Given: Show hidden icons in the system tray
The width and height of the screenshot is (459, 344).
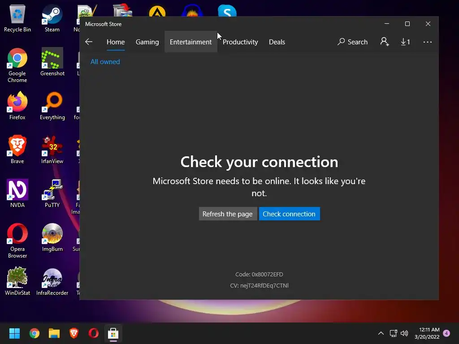Looking at the screenshot, I should (x=381, y=333).
